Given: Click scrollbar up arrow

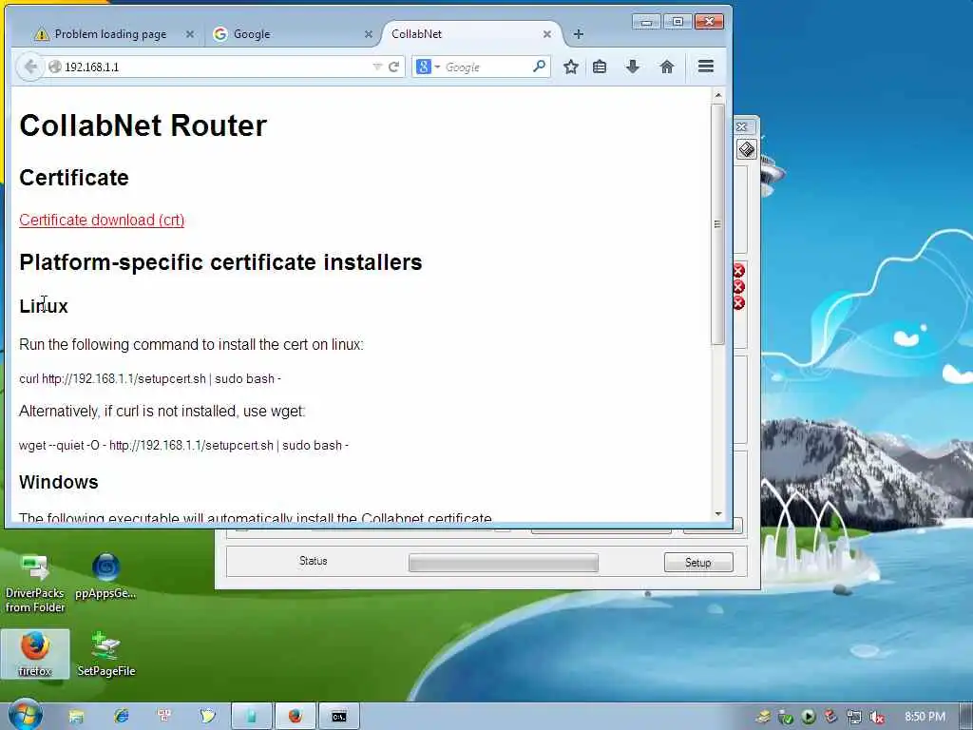Looking at the screenshot, I should 718,95.
